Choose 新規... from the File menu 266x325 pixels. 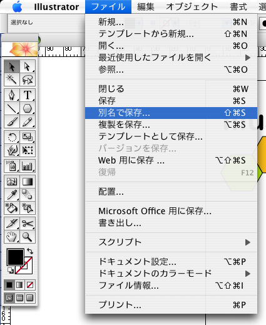pos(171,22)
